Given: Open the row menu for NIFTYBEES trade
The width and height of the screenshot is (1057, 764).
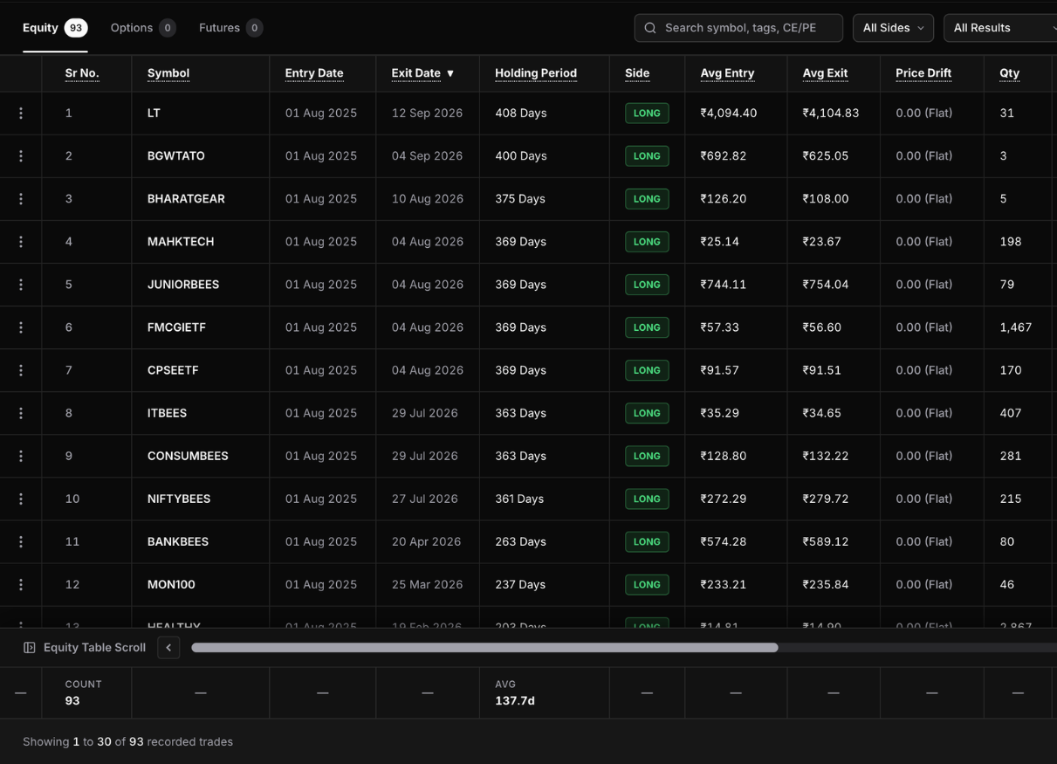Looking at the screenshot, I should tap(21, 499).
